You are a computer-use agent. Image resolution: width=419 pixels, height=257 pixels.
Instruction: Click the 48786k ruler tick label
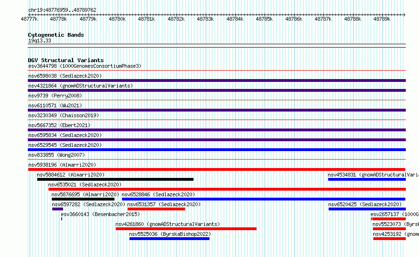pyautogui.click(x=294, y=19)
